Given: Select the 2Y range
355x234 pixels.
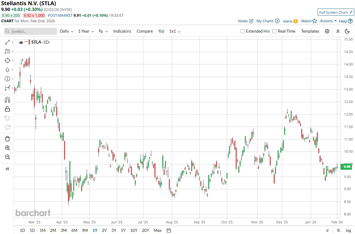Looking at the screenshot, I should 104,230.
